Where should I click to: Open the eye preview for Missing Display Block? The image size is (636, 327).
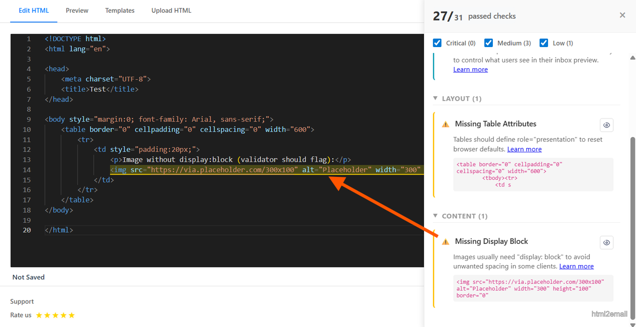point(606,242)
